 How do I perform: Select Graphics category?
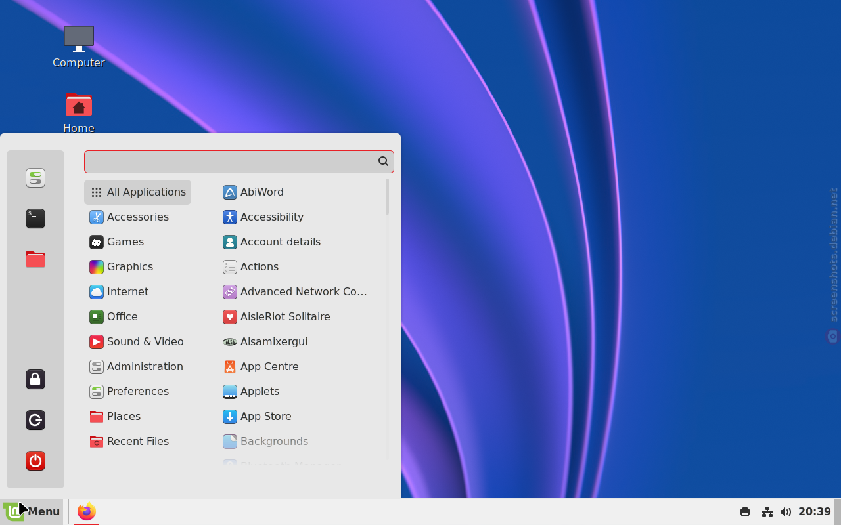pos(138,267)
